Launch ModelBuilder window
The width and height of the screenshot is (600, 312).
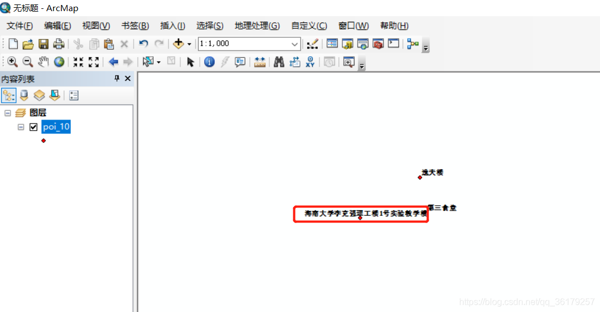point(413,44)
